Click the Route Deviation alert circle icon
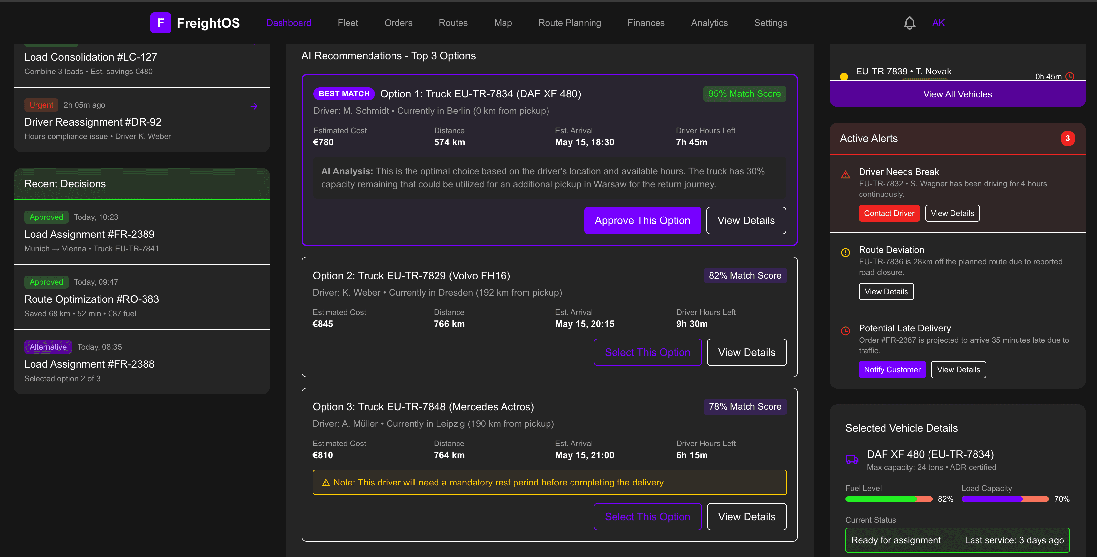 pyautogui.click(x=845, y=253)
